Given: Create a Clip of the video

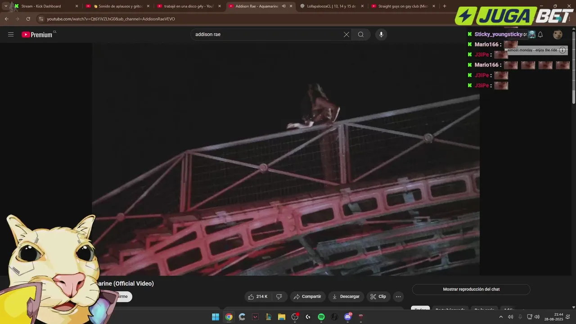Looking at the screenshot, I should pyautogui.click(x=378, y=297).
